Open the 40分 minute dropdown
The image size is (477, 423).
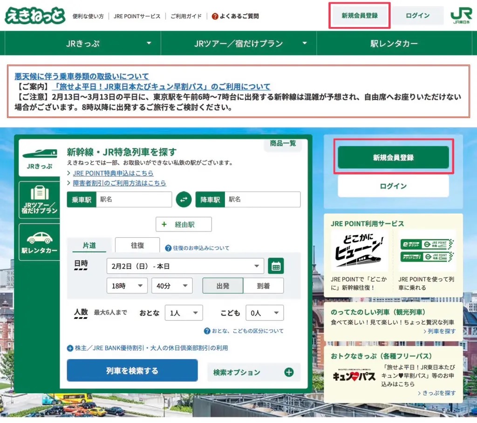click(x=172, y=286)
